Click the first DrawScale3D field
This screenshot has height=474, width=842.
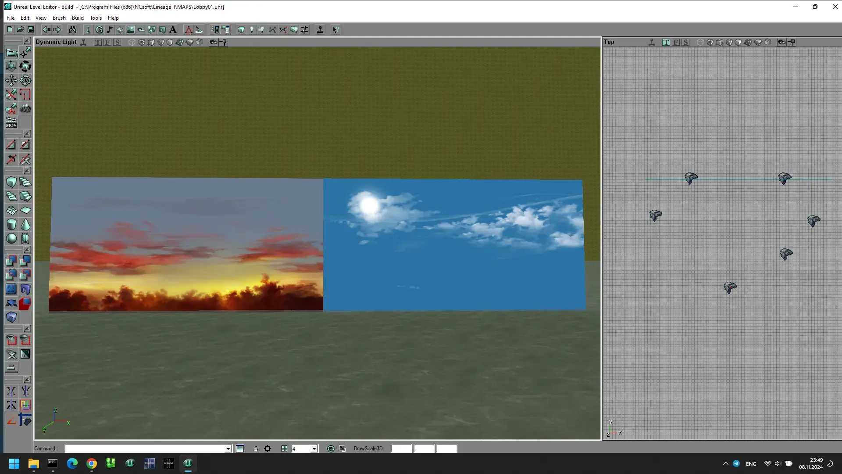(x=401, y=449)
